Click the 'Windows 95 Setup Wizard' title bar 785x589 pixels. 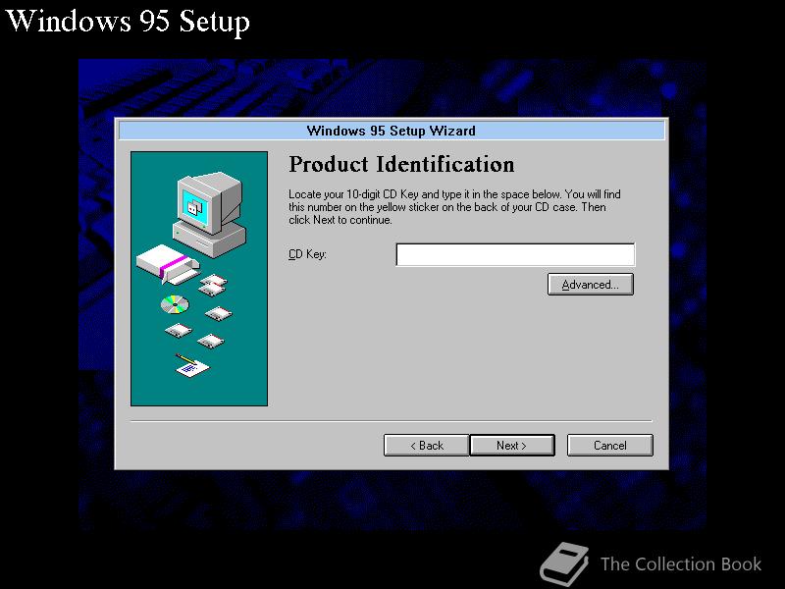(392, 131)
